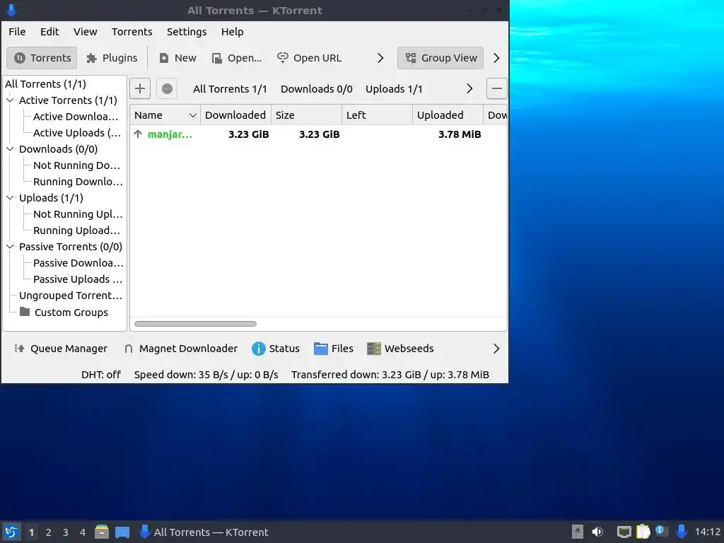Switch to desktop 2 in pager
The image size is (724, 543).
point(49,532)
